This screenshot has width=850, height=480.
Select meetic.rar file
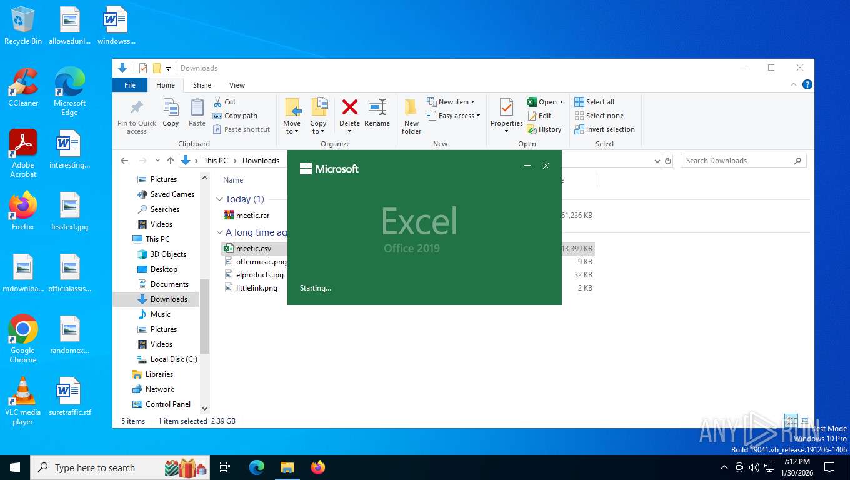click(252, 216)
